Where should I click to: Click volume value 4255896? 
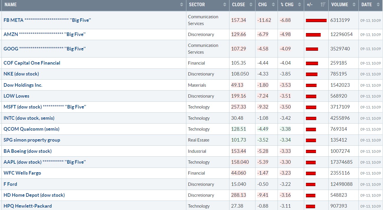[x=340, y=118]
